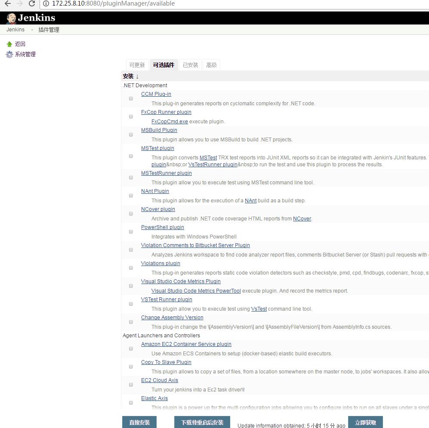Screen dimensions: 429x428
Task: Open the Change Assembly Version link
Action: (x=173, y=318)
